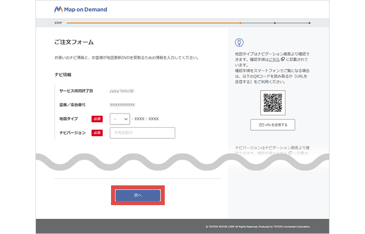
Task: Open the こちら link for map type steps
Action: point(274,60)
